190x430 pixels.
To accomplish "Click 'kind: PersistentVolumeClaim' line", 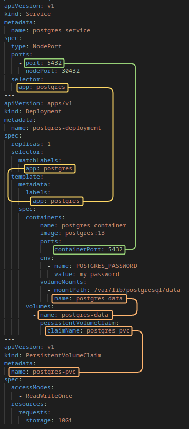I will (52, 356).
